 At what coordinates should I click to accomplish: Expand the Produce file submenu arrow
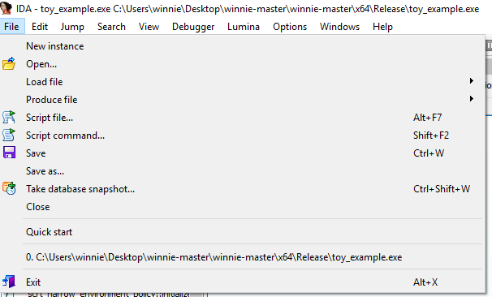(x=471, y=99)
